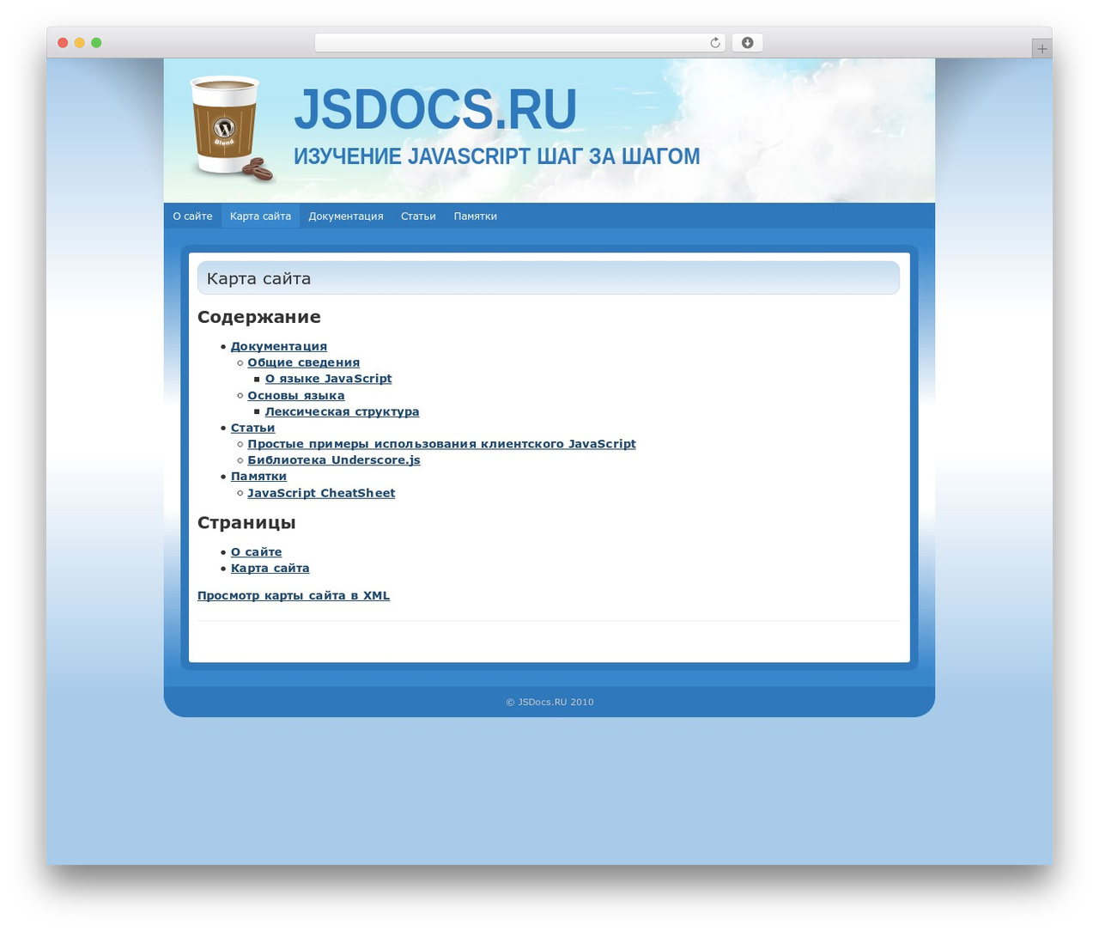Screen dimensions: 1099x931
Task: Follow the 'Общие сведения' link
Action: click(304, 362)
